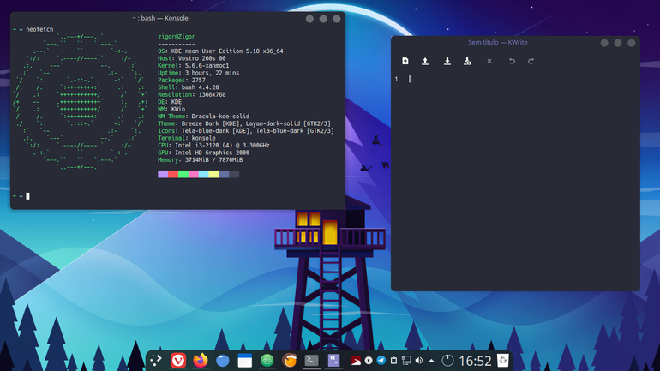The width and height of the screenshot is (660, 371).
Task: Switch to the Konsole task in dock
Action: tap(311, 360)
